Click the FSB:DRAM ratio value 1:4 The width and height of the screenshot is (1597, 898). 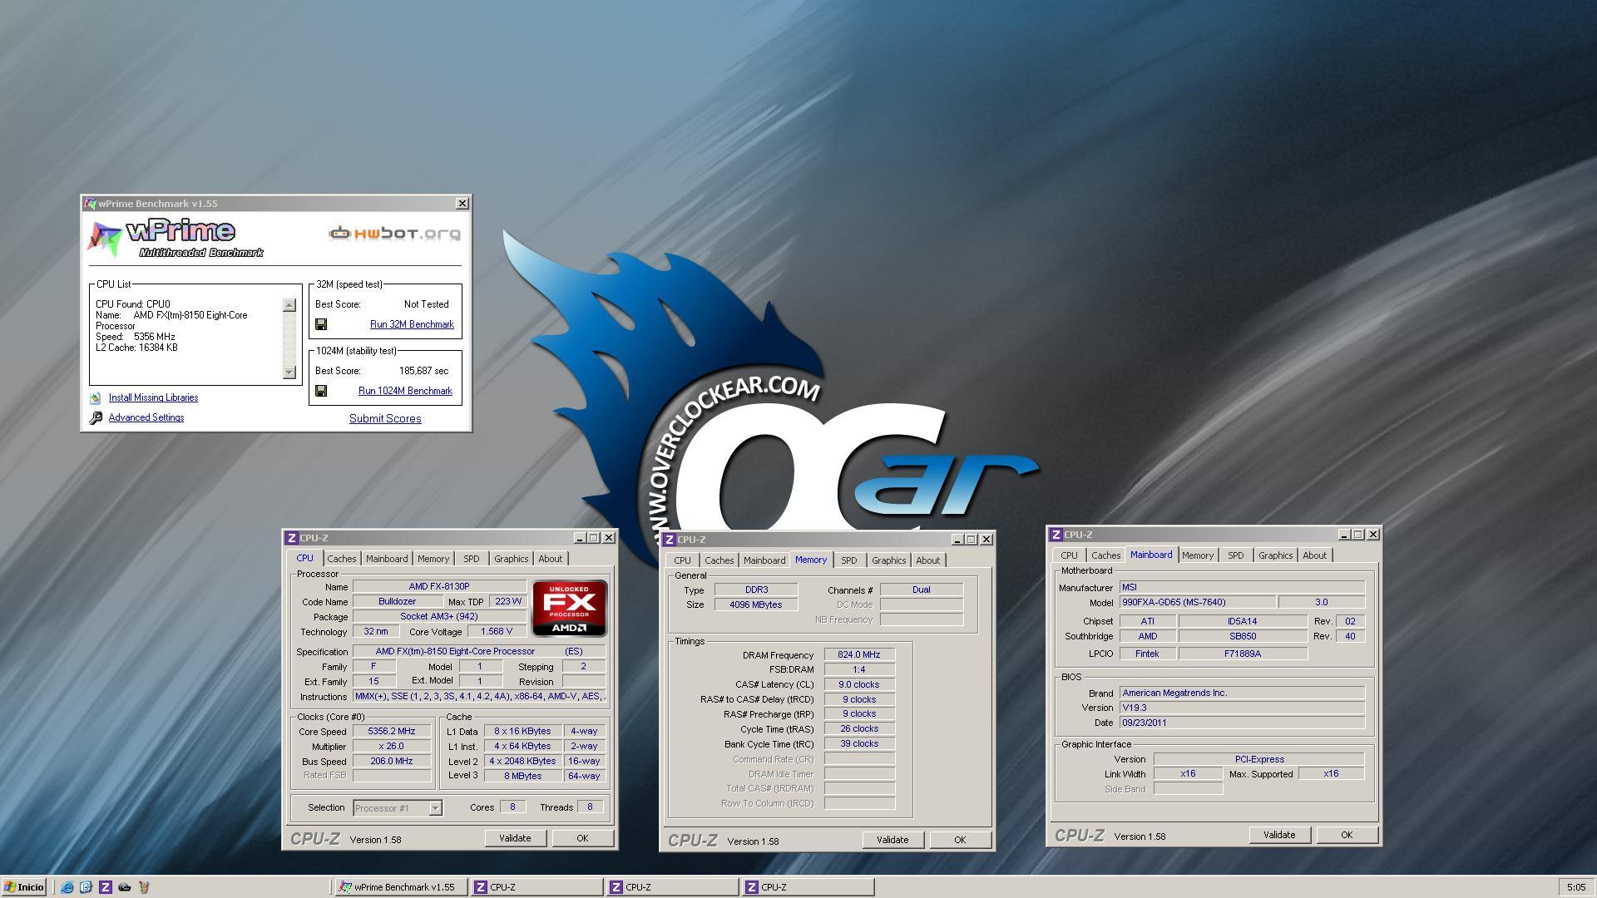859,669
